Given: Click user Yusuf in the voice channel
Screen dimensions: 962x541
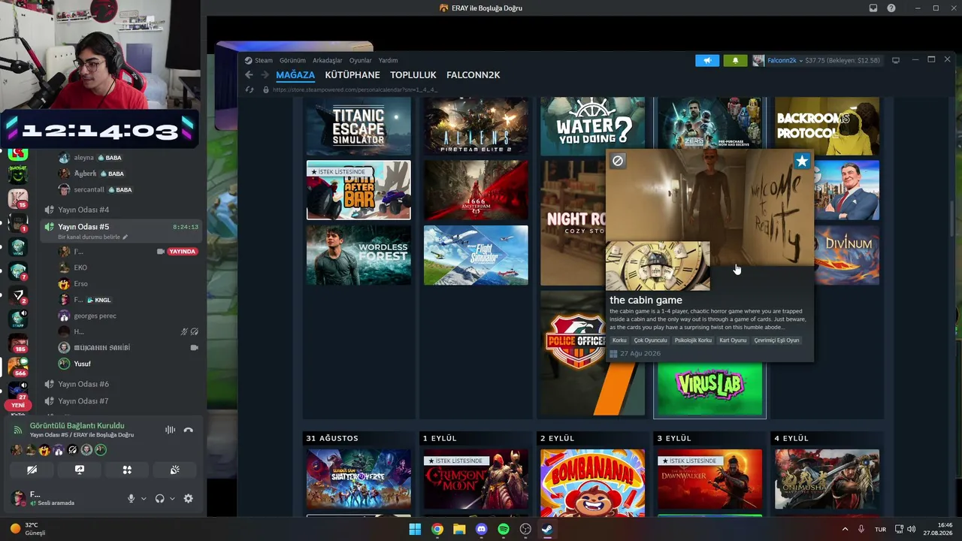Looking at the screenshot, I should (x=82, y=364).
